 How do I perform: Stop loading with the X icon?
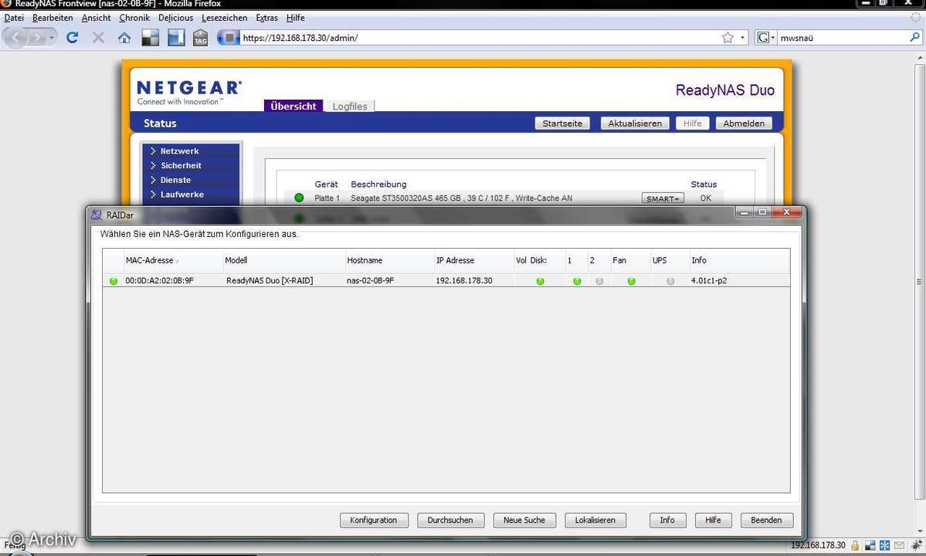pyautogui.click(x=98, y=38)
